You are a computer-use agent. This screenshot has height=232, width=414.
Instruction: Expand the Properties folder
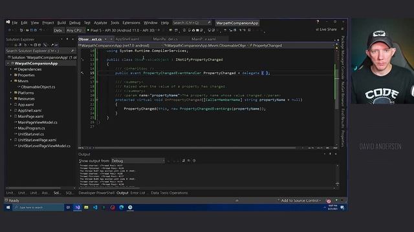point(11,75)
